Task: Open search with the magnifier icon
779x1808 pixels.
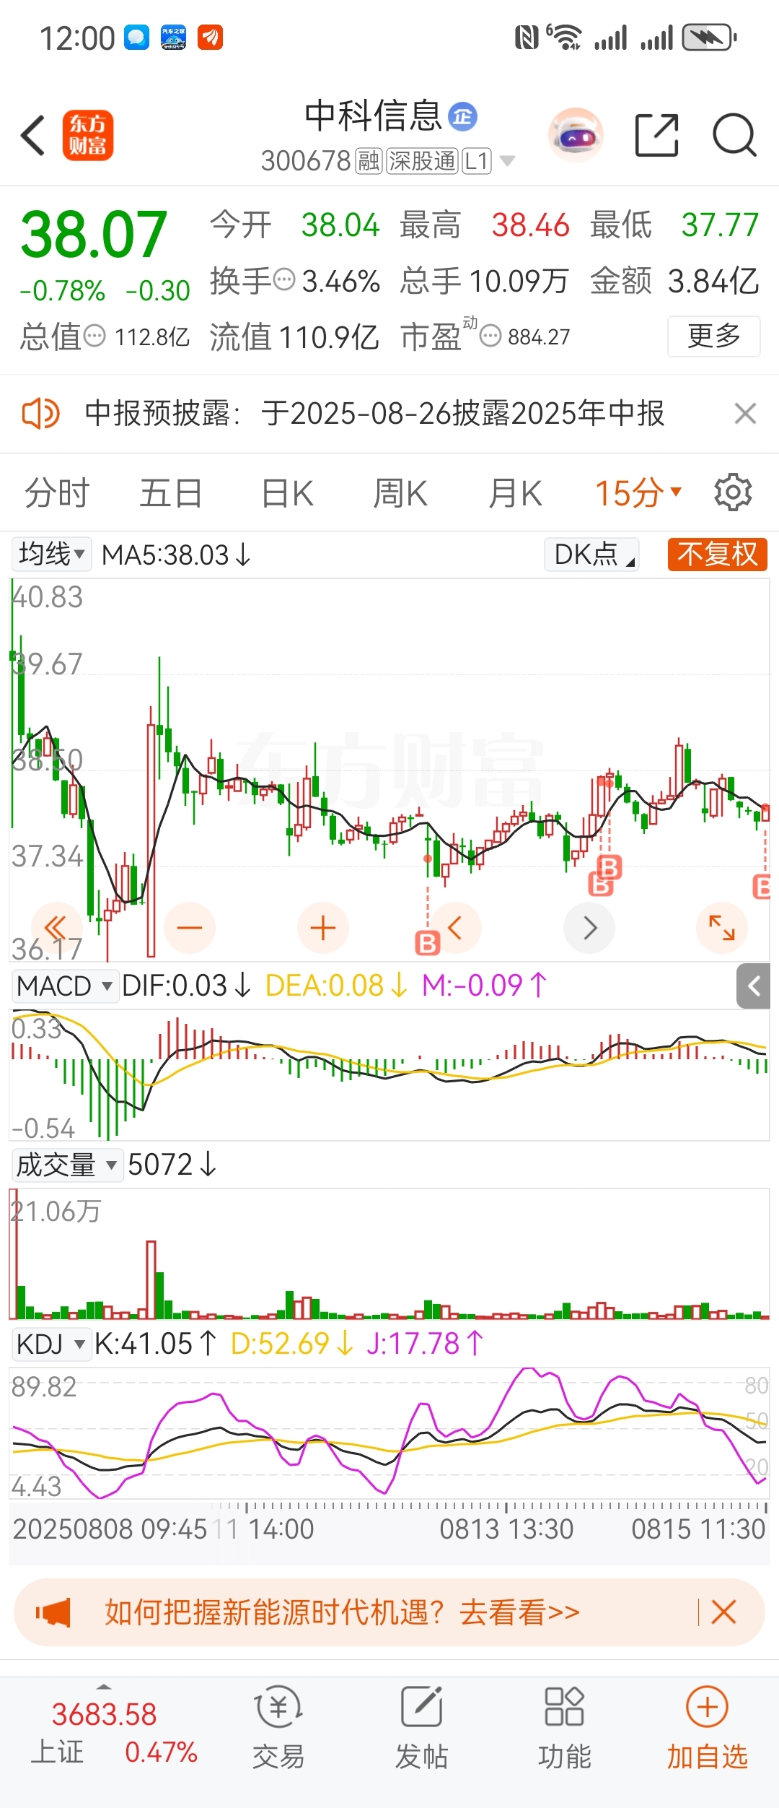Action: [734, 135]
